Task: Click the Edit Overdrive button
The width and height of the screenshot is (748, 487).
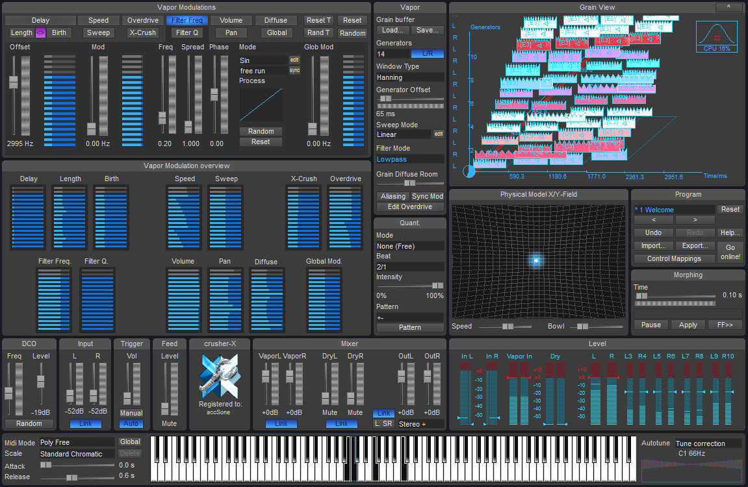Action: pos(410,206)
